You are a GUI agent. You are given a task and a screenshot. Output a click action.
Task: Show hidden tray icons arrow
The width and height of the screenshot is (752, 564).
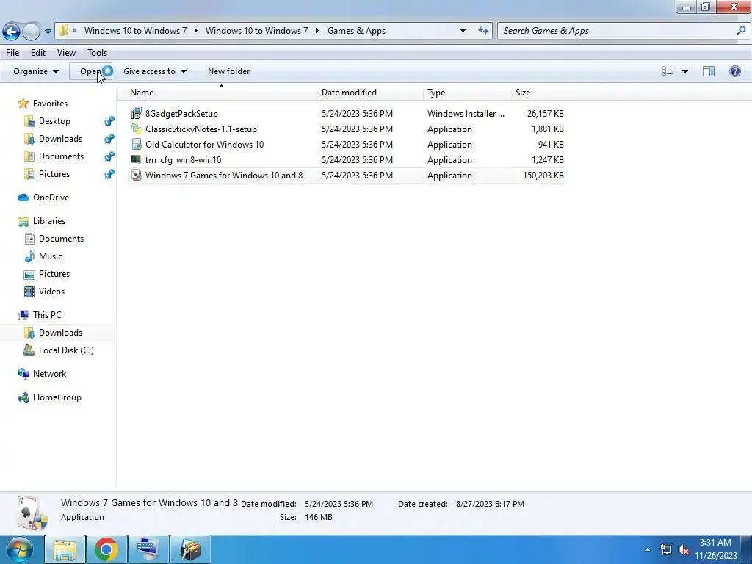(648, 549)
